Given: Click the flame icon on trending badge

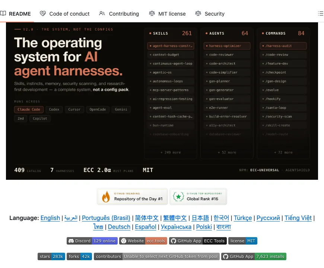Looking at the screenshot, I should [106, 197].
